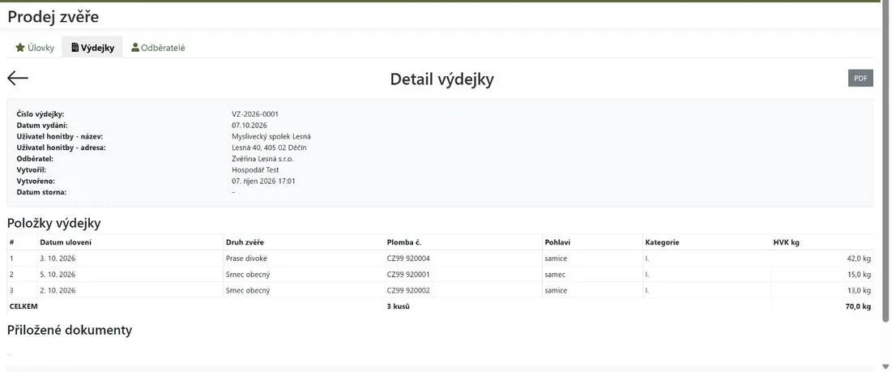Click the Detail výdejky heading
Image resolution: width=891 pixels, height=372 pixels.
pos(441,79)
